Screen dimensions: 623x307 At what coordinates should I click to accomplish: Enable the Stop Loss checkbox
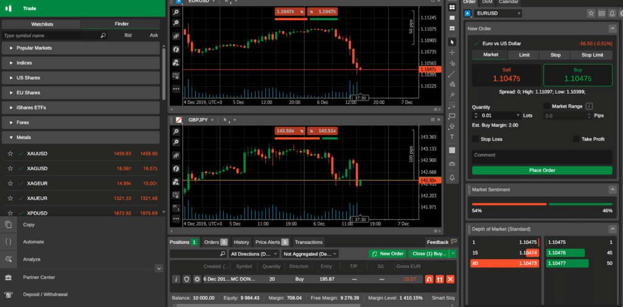pyautogui.click(x=475, y=139)
